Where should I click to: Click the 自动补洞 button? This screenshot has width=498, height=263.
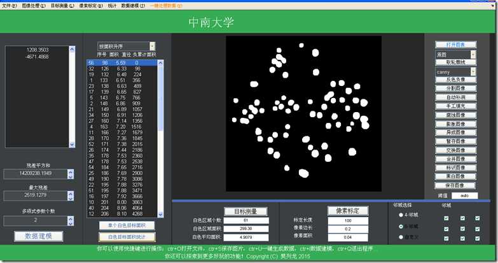[x=455, y=97]
